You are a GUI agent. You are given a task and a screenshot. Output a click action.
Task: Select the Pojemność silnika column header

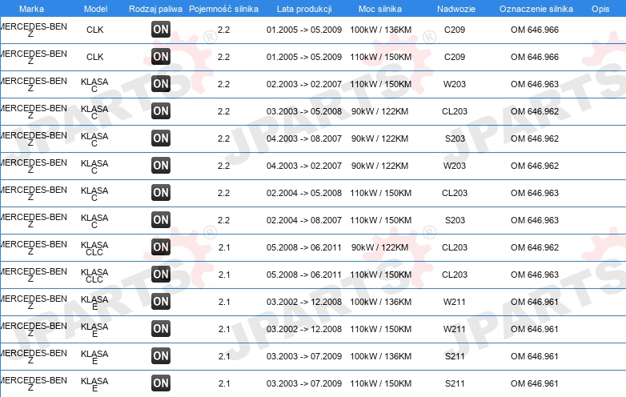point(223,9)
